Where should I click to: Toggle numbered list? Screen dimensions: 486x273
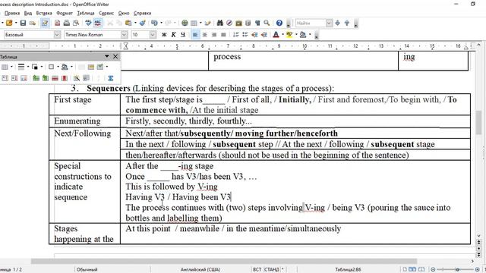click(236, 35)
